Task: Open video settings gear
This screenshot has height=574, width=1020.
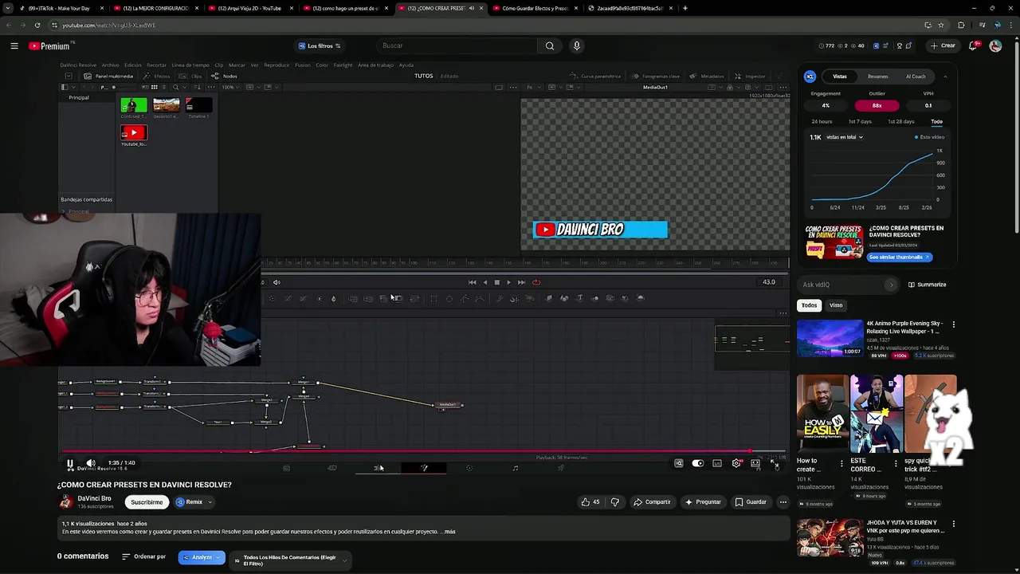Action: tap(736, 463)
